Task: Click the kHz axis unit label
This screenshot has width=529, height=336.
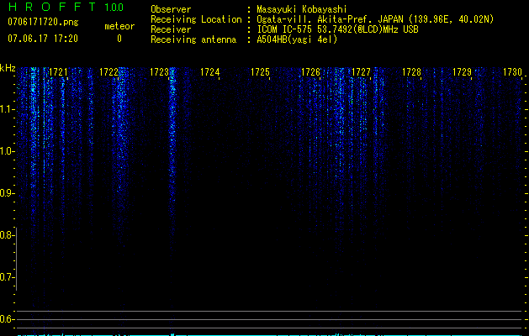Action: 8,68
